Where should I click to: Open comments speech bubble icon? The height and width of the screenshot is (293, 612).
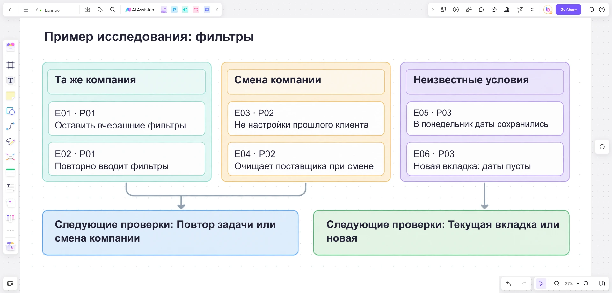[481, 10]
